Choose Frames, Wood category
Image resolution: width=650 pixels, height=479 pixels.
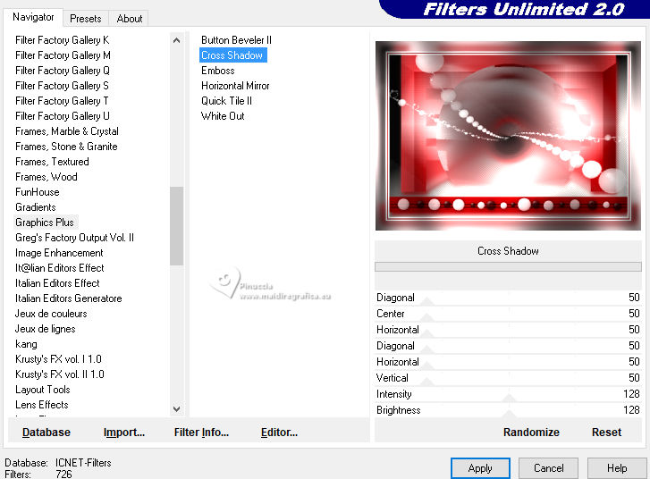pos(46,177)
